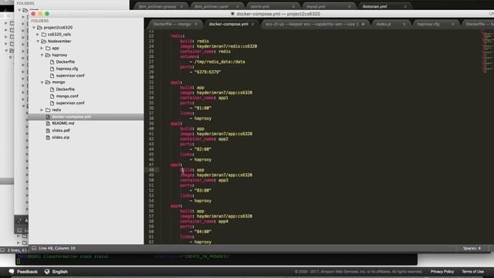
Task: Click the terminal line showing CREATE_IN_PROGRESS
Action: point(123,256)
